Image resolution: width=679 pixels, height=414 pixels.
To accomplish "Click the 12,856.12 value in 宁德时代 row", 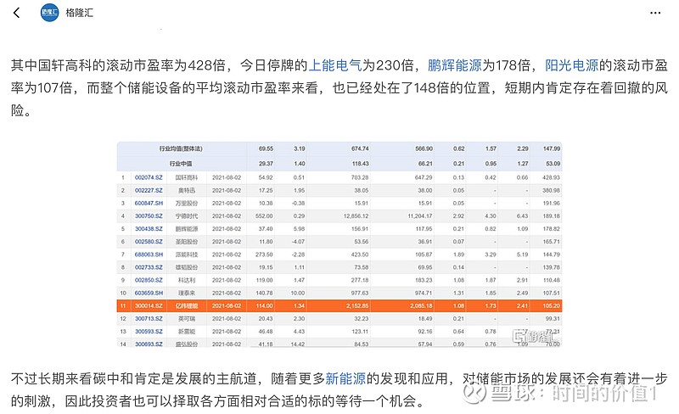I will tap(356, 216).
